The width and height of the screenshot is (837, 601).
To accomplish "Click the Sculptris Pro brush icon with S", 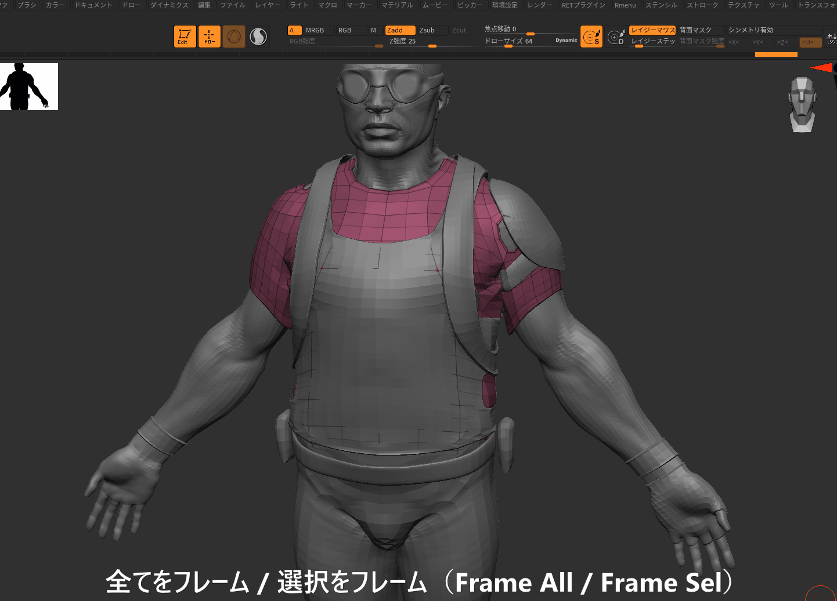I will click(591, 37).
